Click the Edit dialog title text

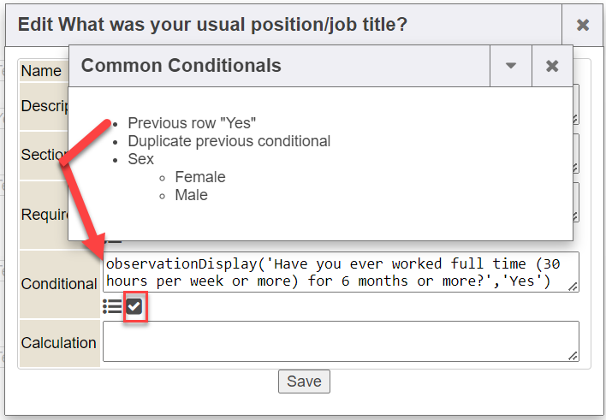(212, 25)
